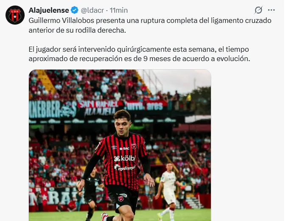Open the Alajuelense profile avatar
This screenshot has height=221, width=286.
tap(15, 15)
